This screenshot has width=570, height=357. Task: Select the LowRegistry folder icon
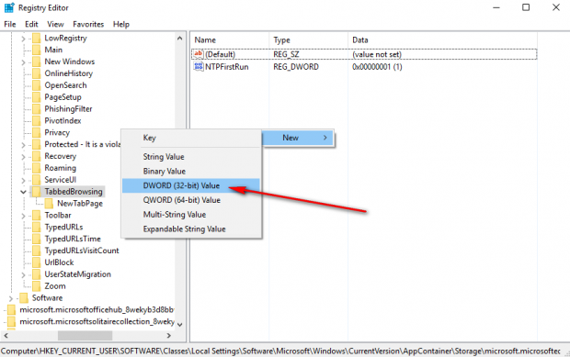pyautogui.click(x=37, y=39)
